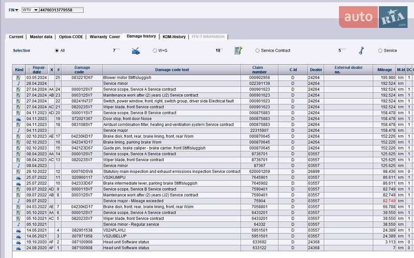Click kind icon for Guide pin, brake caliper row
The width and height of the screenshot is (414, 258).
[19, 148]
